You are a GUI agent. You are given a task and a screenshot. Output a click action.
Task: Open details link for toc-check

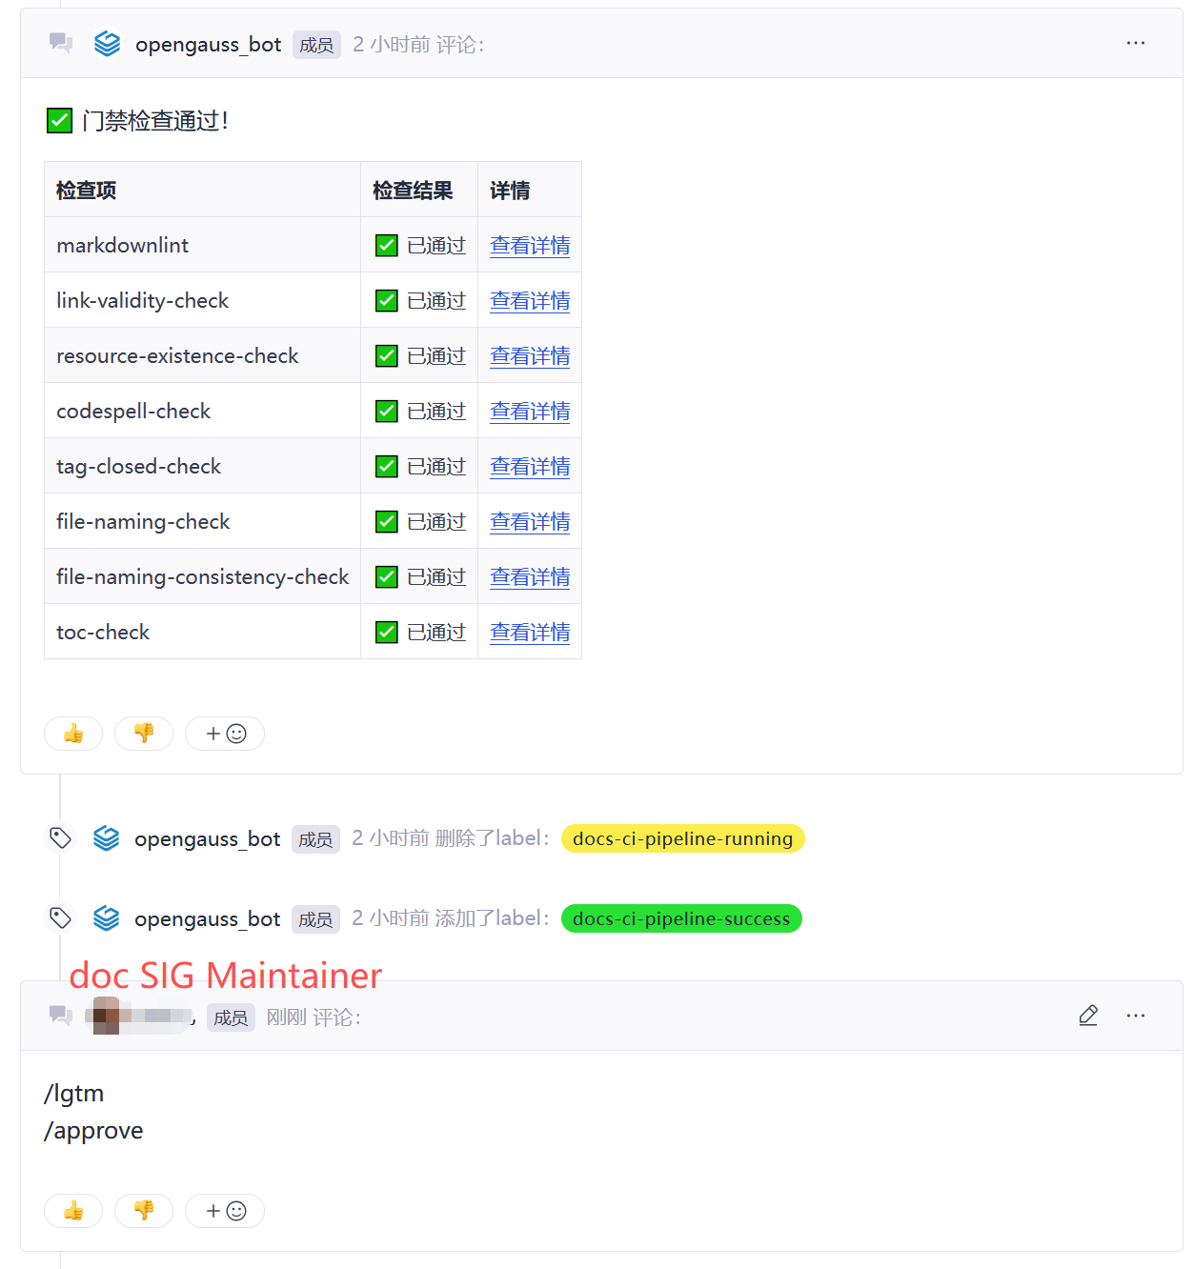[530, 633]
